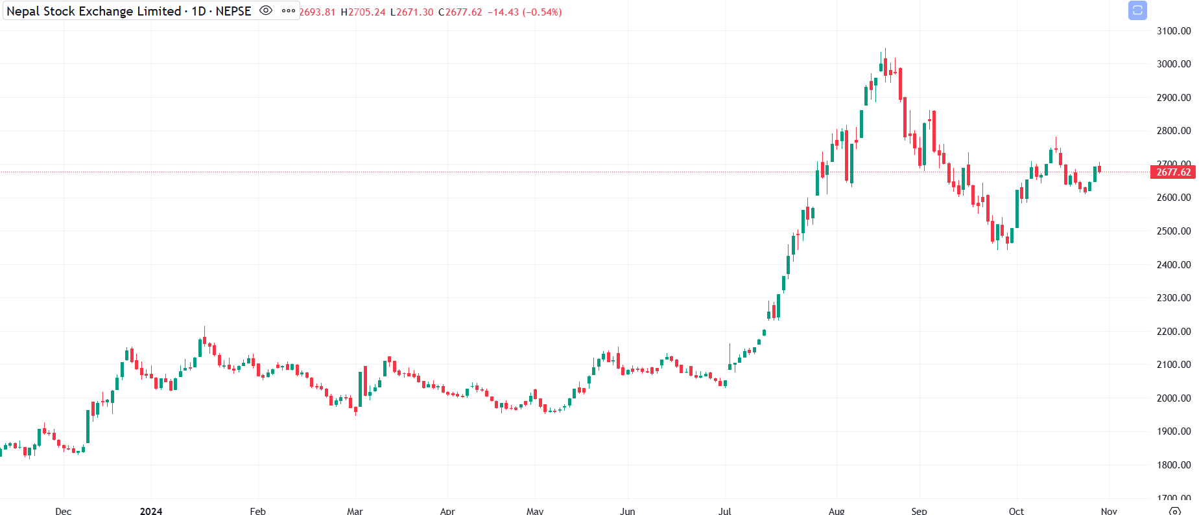
Task: Click the Sep label on time axis
Action: (920, 511)
